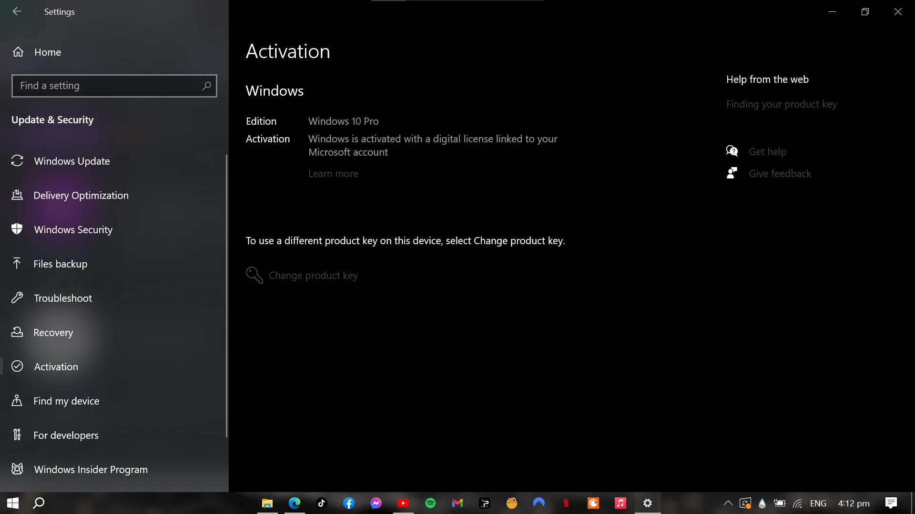The image size is (915, 514).
Task: Open battery status from the tray
Action: pyautogui.click(x=780, y=503)
